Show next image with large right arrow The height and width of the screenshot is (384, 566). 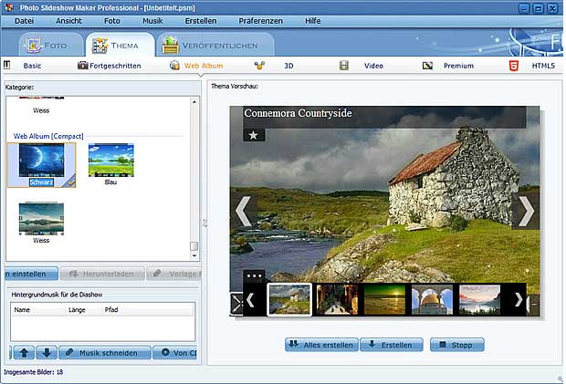(526, 211)
